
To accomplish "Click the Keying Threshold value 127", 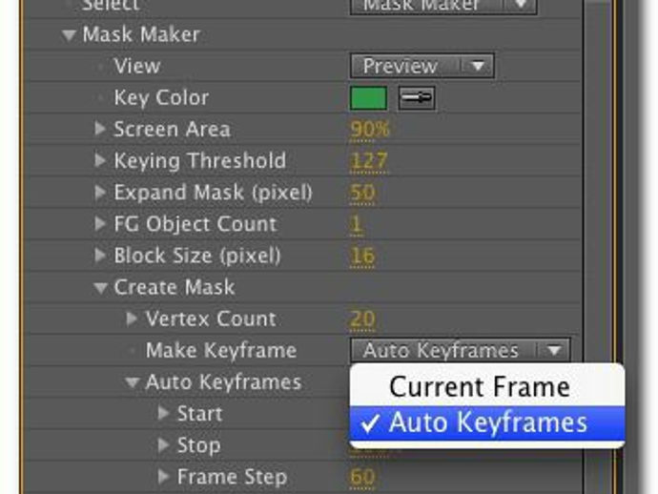I will pos(368,161).
